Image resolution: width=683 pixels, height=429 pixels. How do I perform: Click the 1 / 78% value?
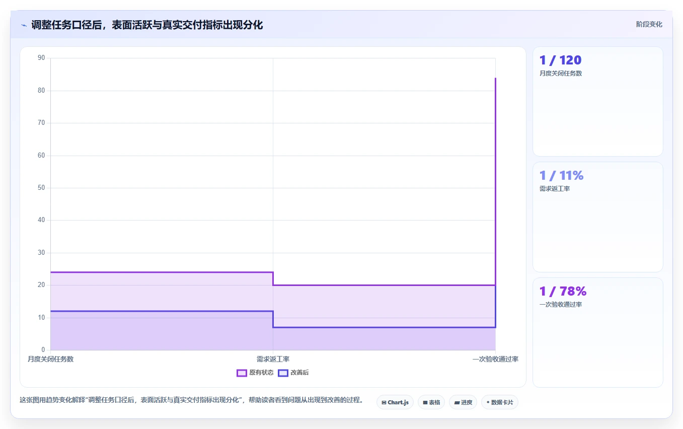point(563,292)
